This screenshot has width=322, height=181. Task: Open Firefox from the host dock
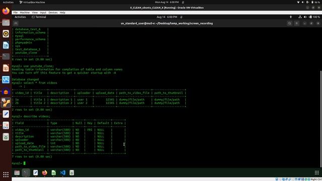(6, 11)
